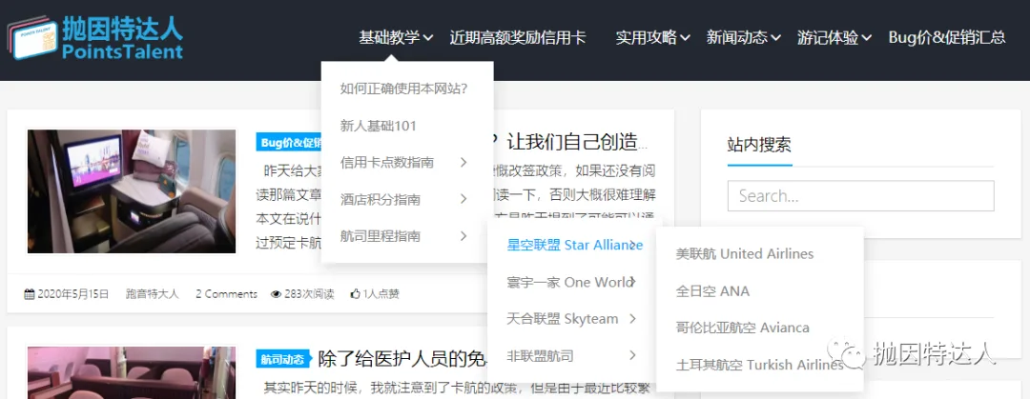Open the 实用攻略 dropdown menu
Screen dimensions: 1030x399
click(x=652, y=37)
